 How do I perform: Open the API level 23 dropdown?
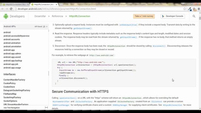point(41,26)
